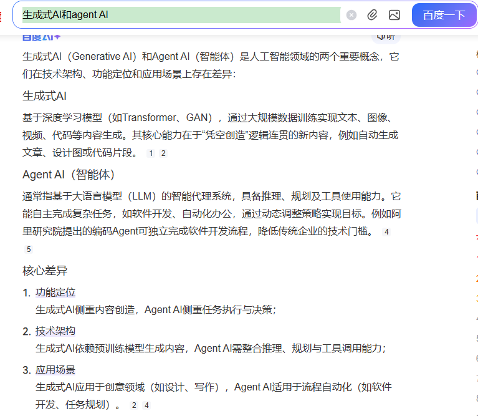Click the 核心差异 heading

45,271
